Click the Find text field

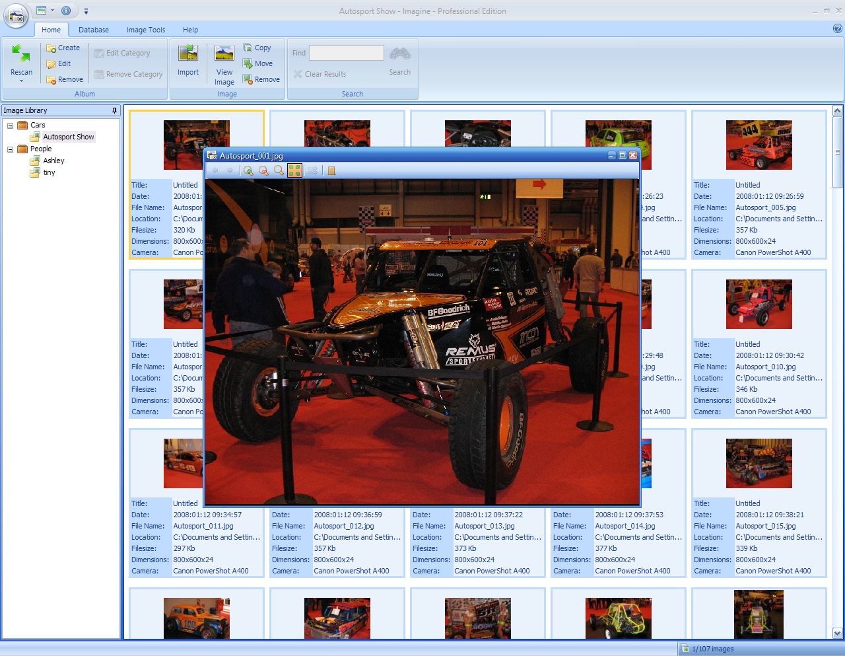coord(347,53)
